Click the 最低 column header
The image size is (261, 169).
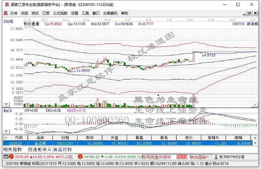tap(164, 138)
